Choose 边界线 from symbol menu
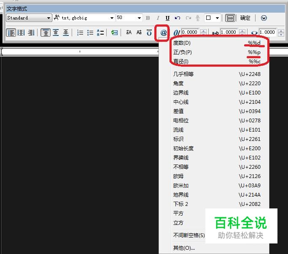Image resolution: width=288 pixels, height=254 pixels. [x=217, y=93]
